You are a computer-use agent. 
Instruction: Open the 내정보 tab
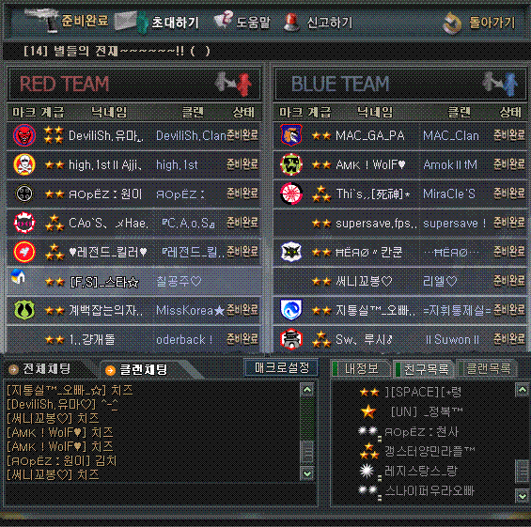(x=361, y=368)
